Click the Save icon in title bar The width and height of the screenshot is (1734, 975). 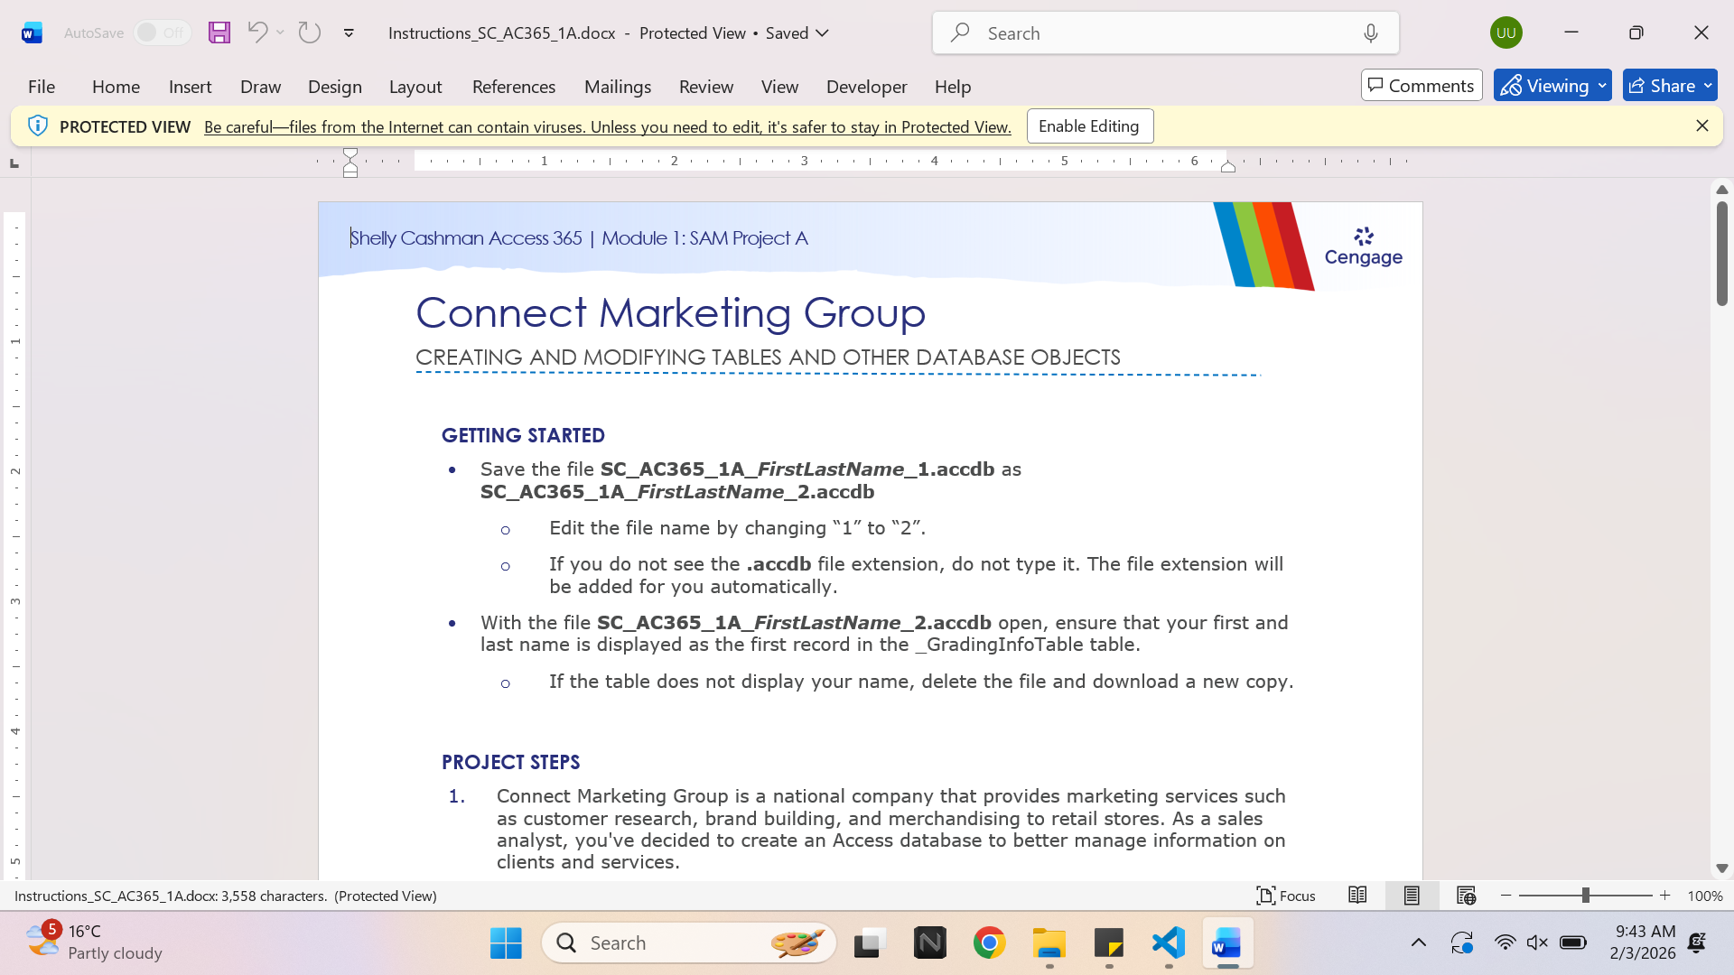219,32
